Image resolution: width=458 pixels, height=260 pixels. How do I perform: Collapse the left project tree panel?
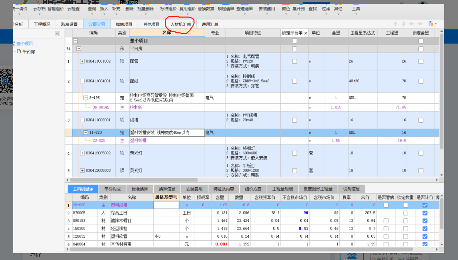58,33
